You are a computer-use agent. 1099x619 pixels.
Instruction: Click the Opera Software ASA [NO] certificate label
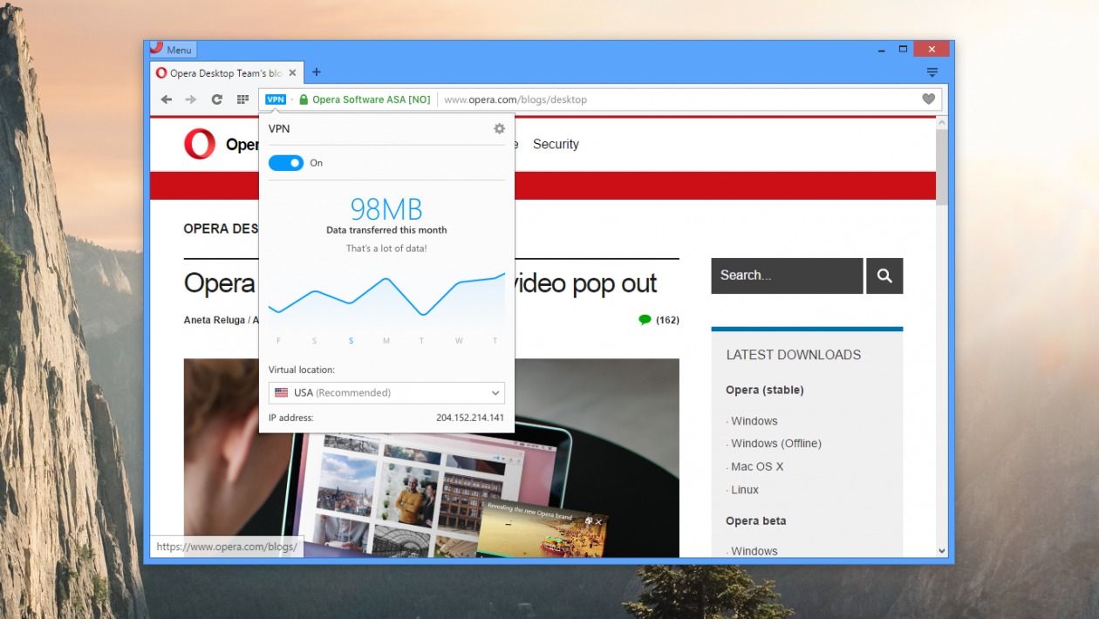click(x=372, y=99)
